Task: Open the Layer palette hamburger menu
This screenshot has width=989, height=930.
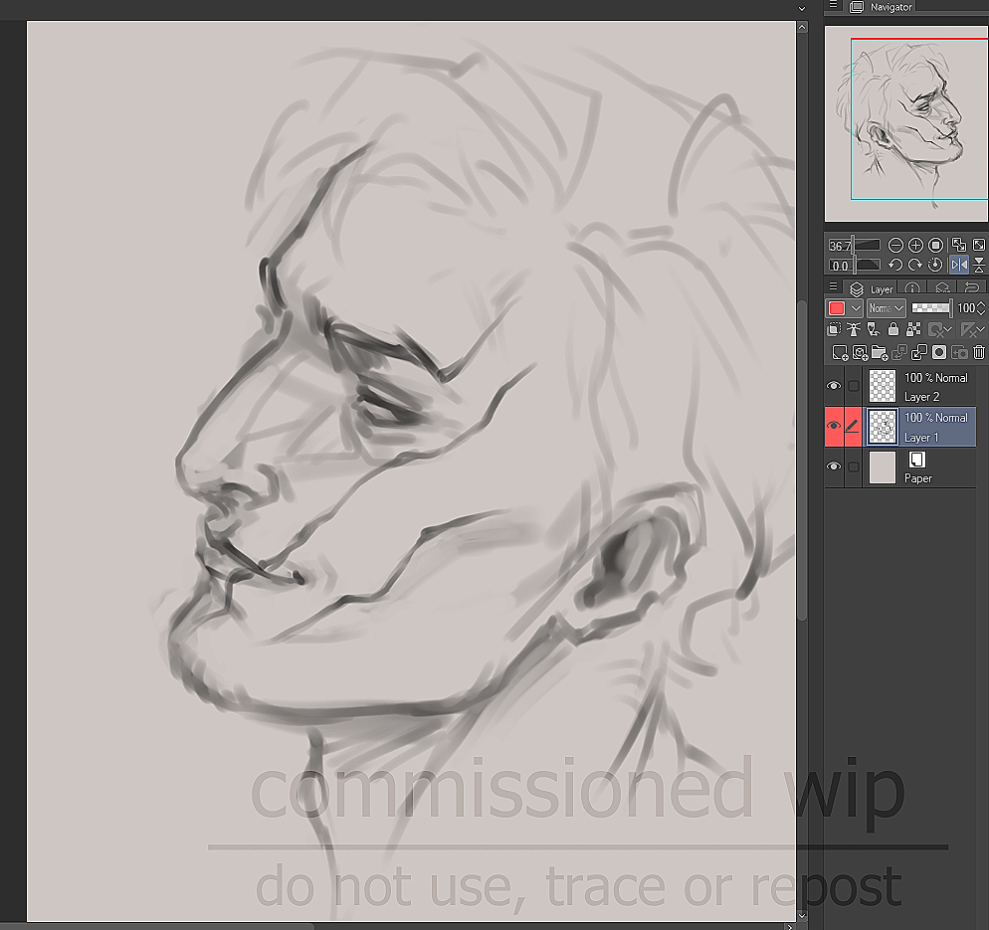Action: (x=833, y=287)
